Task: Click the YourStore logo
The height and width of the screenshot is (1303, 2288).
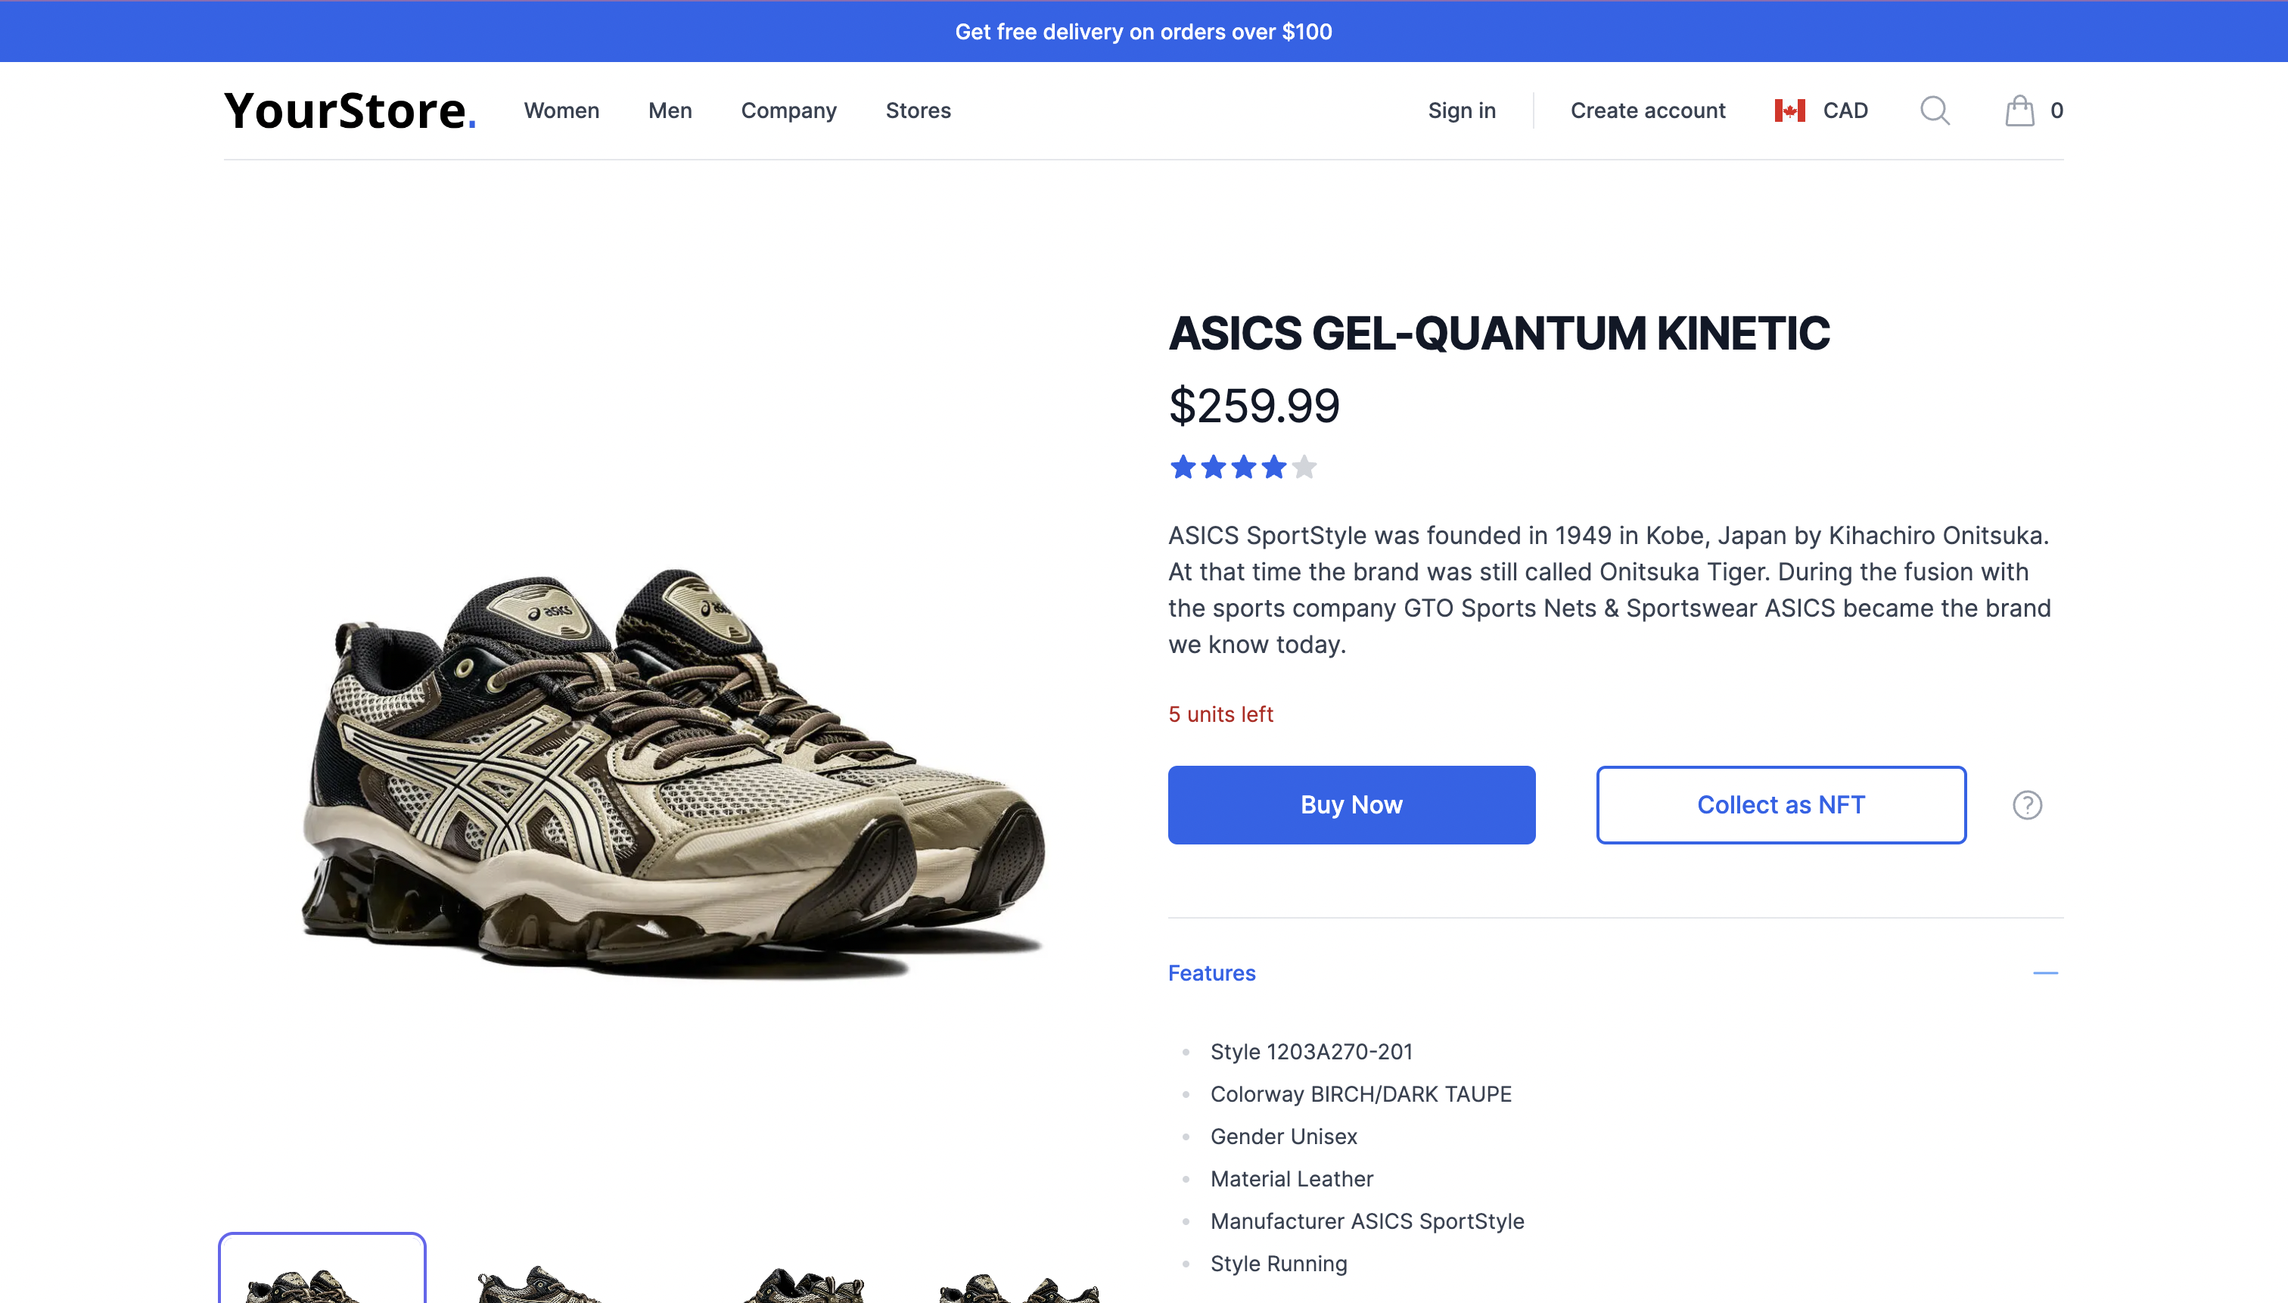Action: (350, 111)
